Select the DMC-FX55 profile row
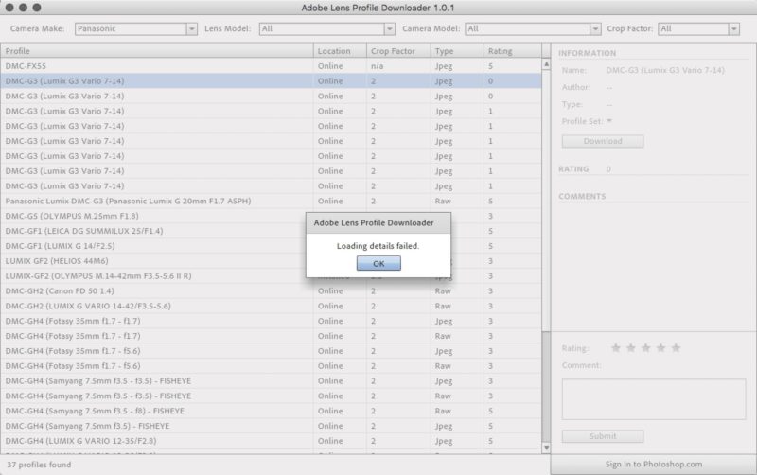 point(271,66)
